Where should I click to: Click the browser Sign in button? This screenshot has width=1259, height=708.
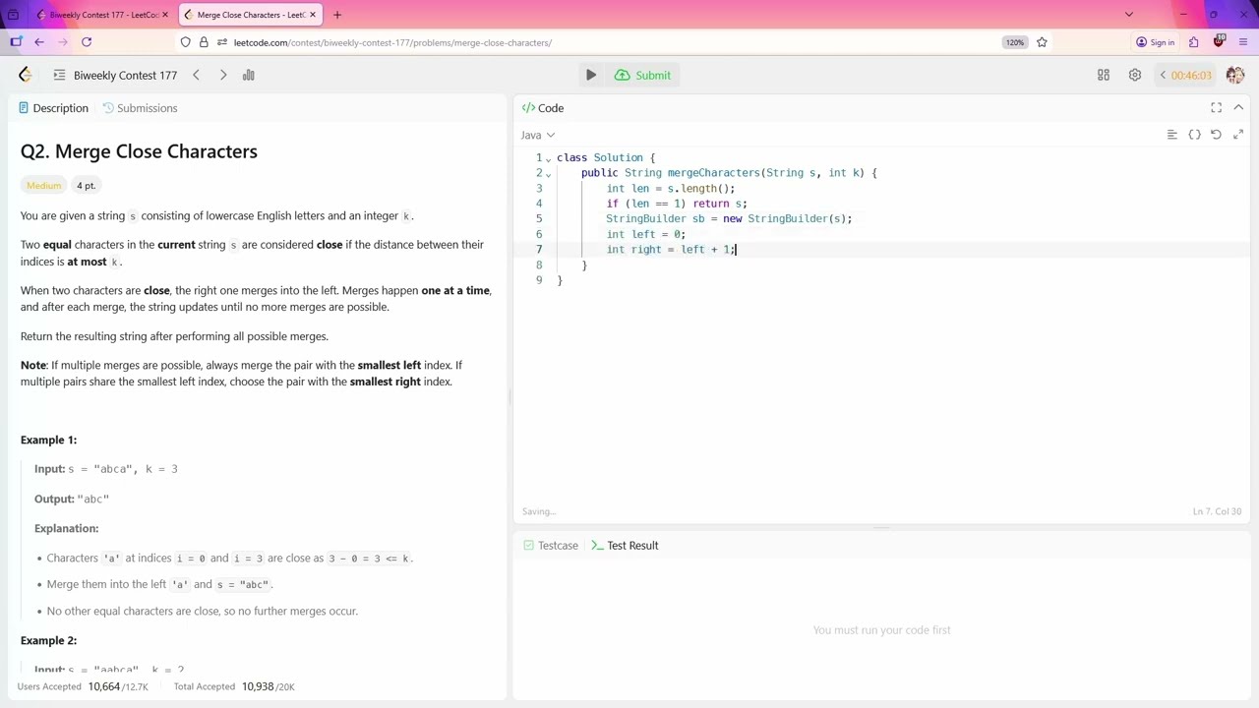1155,42
